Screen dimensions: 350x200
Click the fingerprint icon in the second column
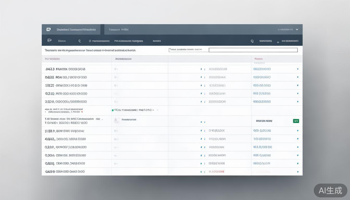pos(116,120)
